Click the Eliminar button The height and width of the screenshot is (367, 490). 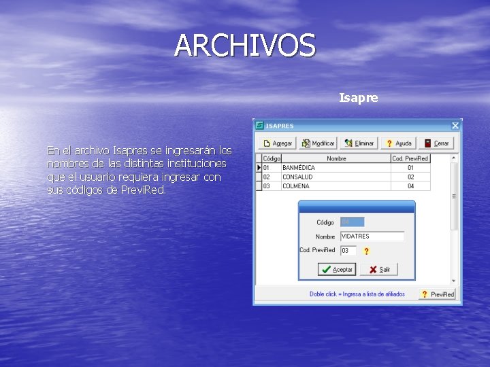tap(359, 143)
